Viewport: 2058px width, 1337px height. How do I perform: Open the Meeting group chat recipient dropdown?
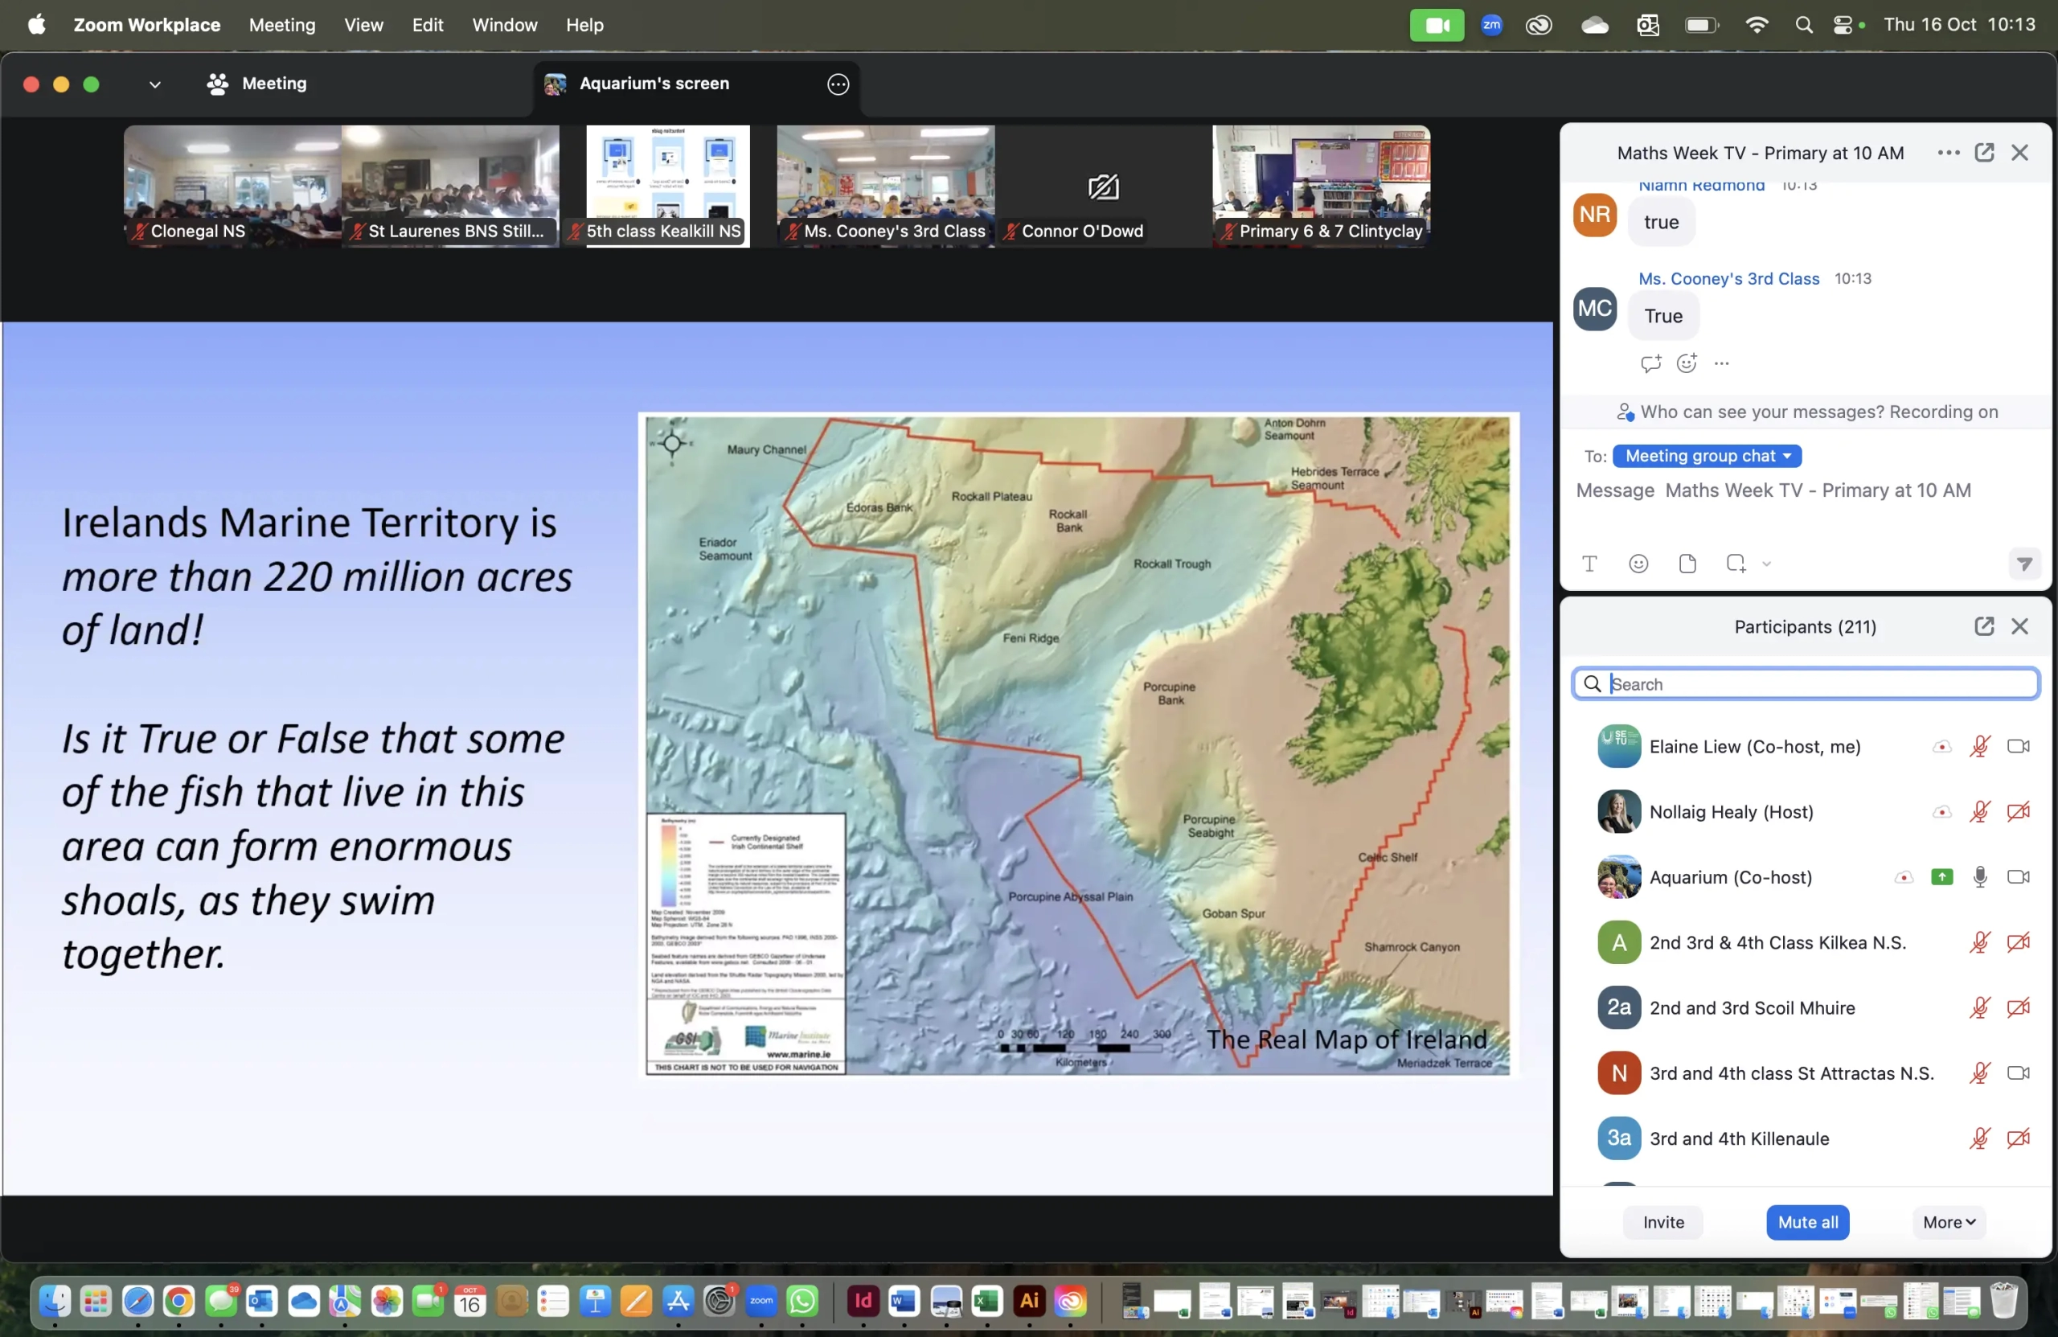1706,456
